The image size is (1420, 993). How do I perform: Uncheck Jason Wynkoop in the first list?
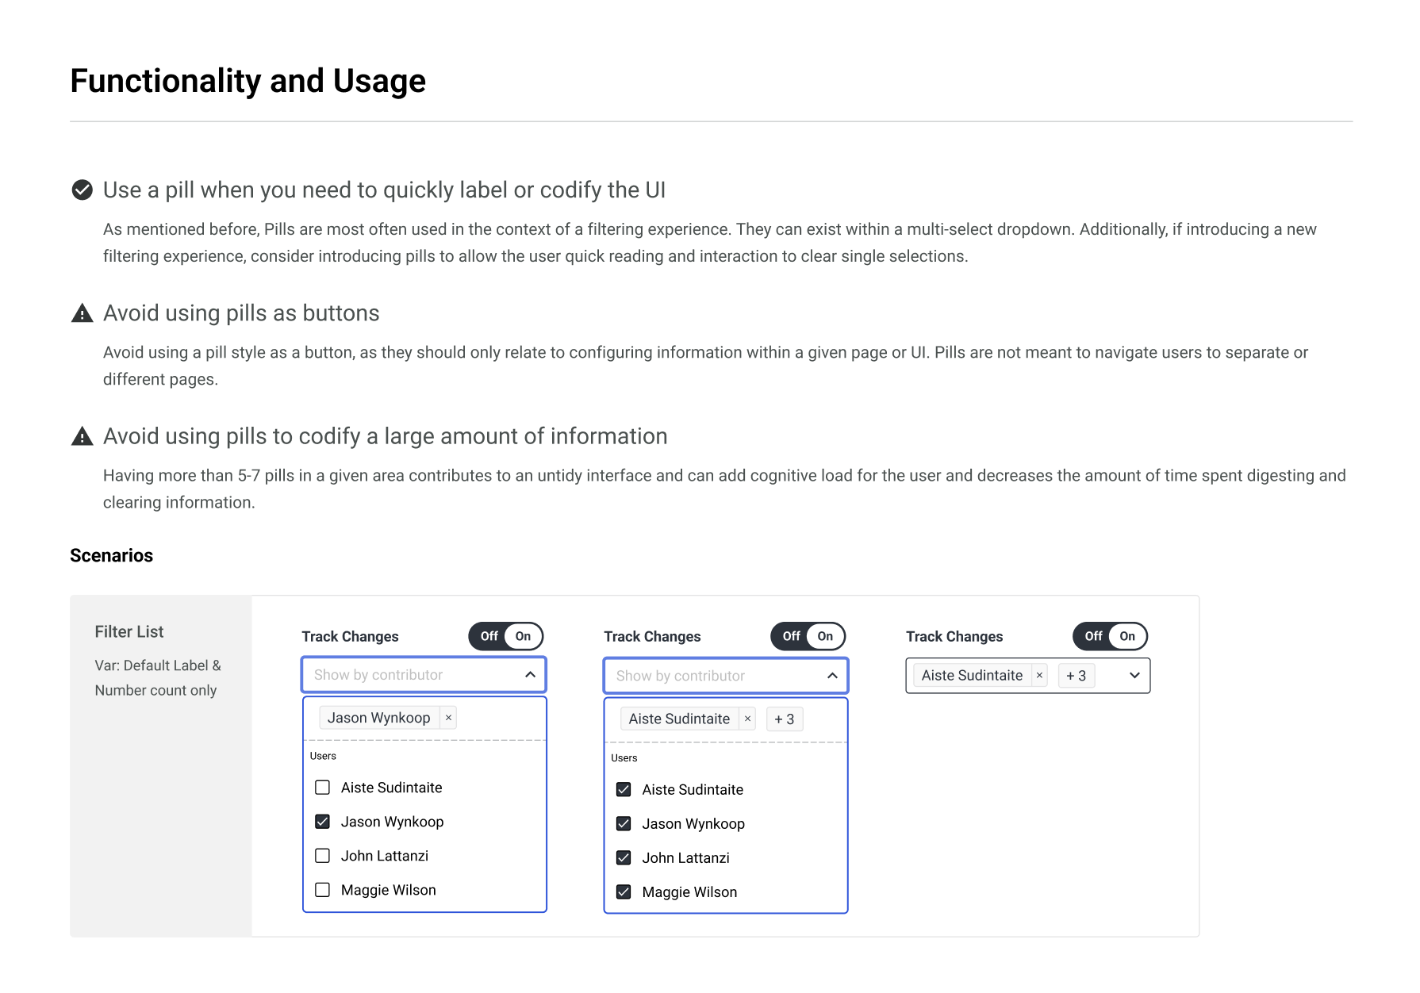pyautogui.click(x=323, y=822)
